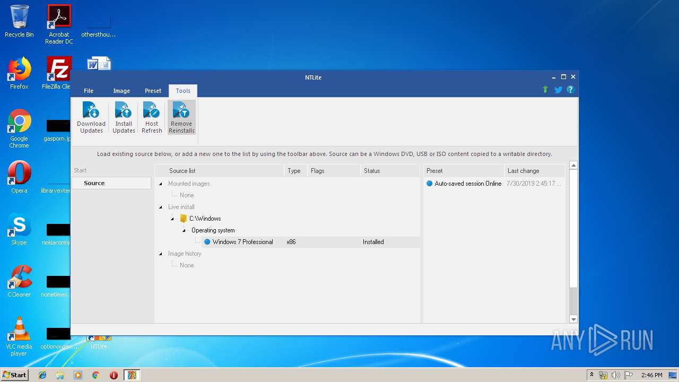Select the Source page in the sidebar
This screenshot has width=679, height=382.
(111, 183)
